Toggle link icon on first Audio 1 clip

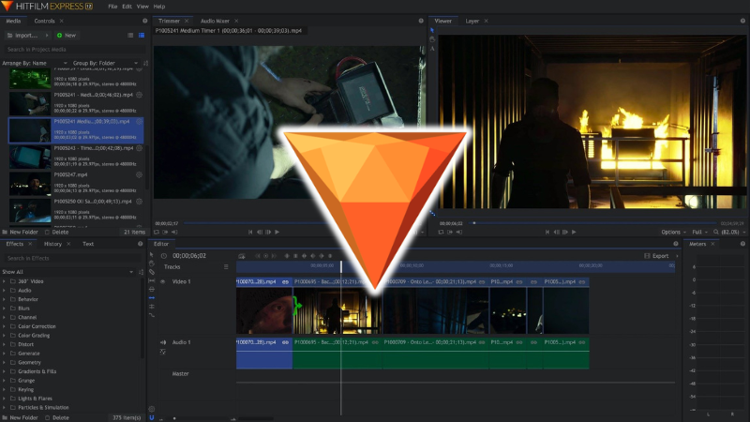286,342
